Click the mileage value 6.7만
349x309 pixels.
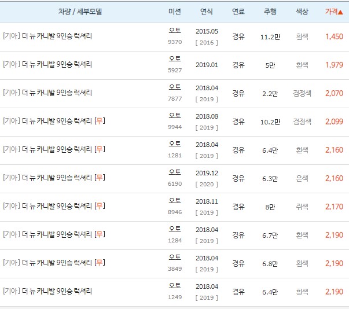270,236
